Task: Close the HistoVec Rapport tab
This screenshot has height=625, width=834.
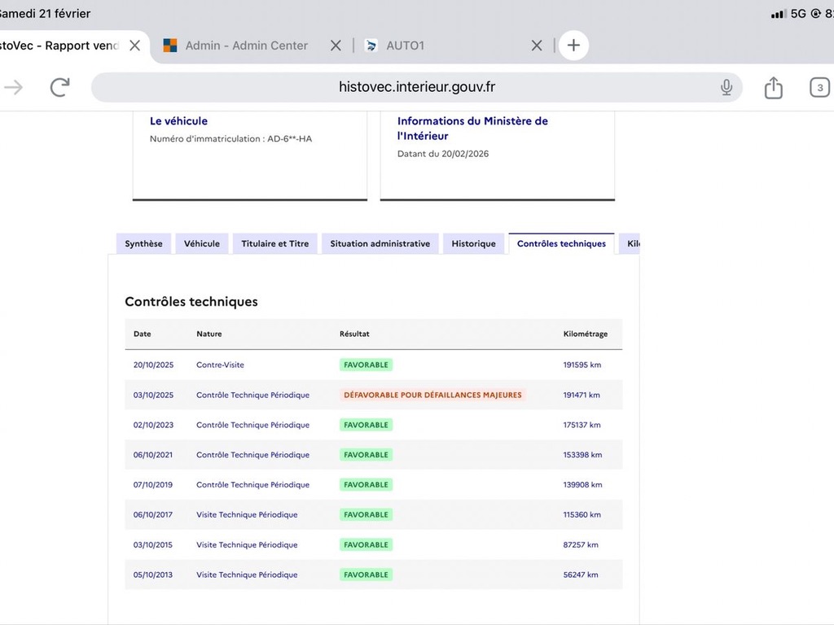Action: tap(134, 46)
